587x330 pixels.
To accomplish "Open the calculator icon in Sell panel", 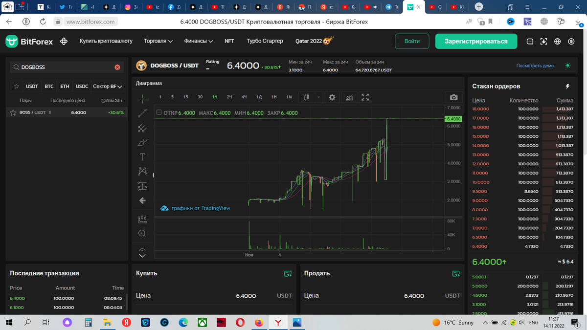I will (x=456, y=273).
